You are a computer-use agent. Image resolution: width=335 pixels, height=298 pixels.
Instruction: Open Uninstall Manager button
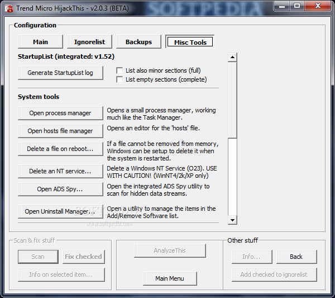click(x=60, y=211)
